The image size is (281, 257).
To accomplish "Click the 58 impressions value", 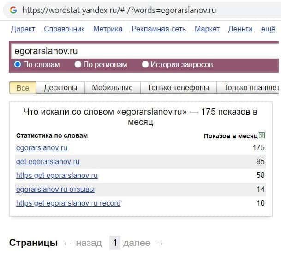I will [260, 175].
